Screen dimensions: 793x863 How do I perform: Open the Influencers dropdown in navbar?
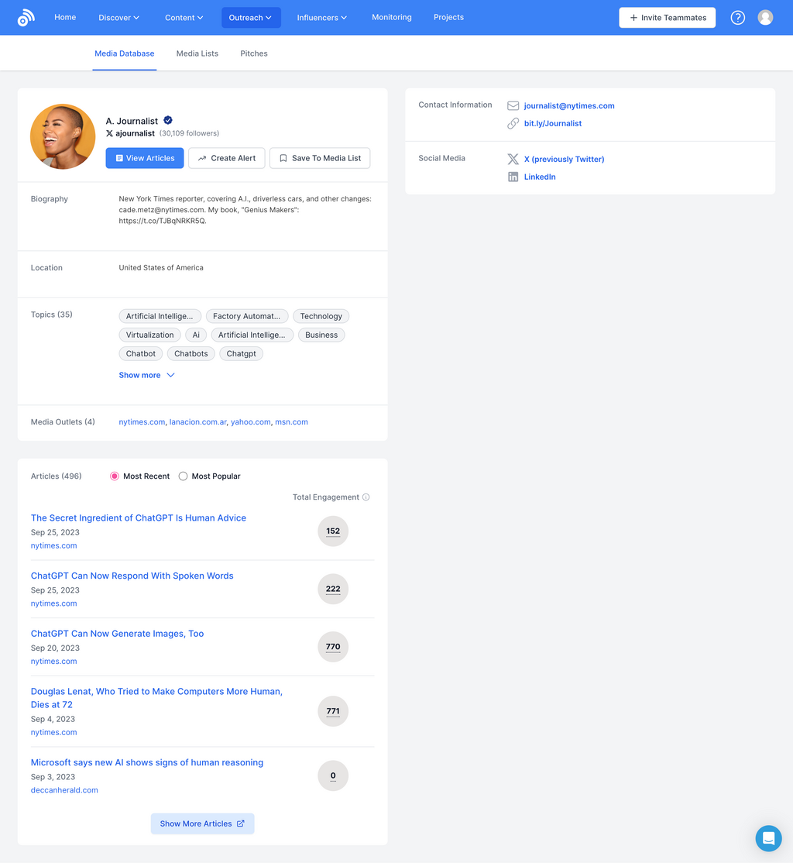[x=321, y=18]
